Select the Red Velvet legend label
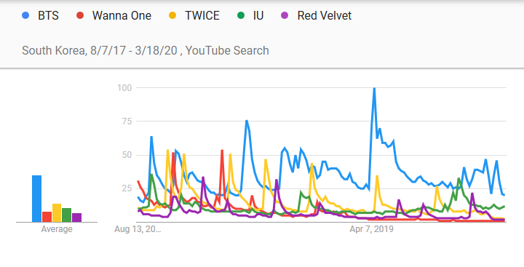The width and height of the screenshot is (524, 267). [325, 16]
